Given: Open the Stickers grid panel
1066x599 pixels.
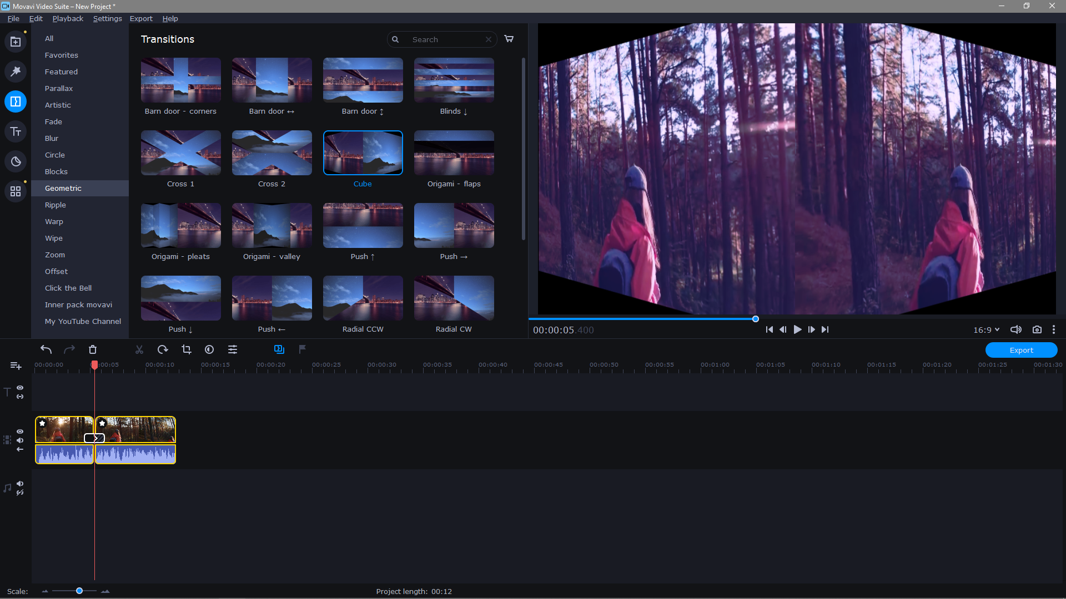Looking at the screenshot, I should point(15,191).
